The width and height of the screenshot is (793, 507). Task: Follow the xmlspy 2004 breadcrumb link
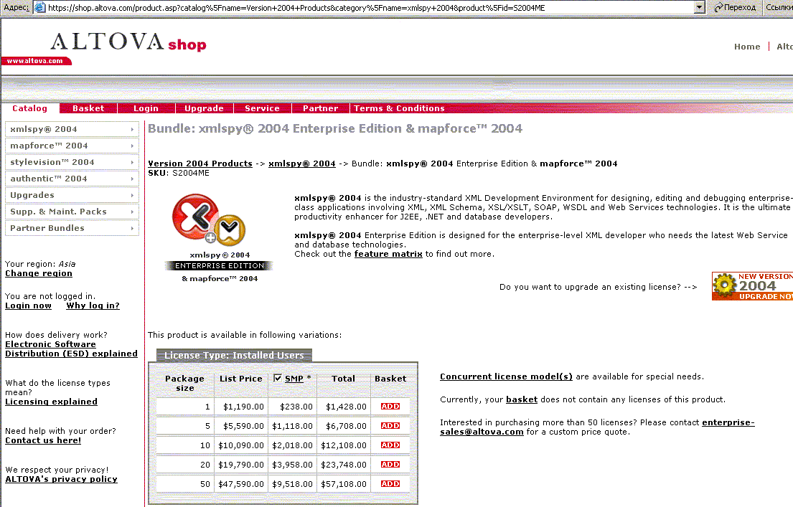coord(302,164)
